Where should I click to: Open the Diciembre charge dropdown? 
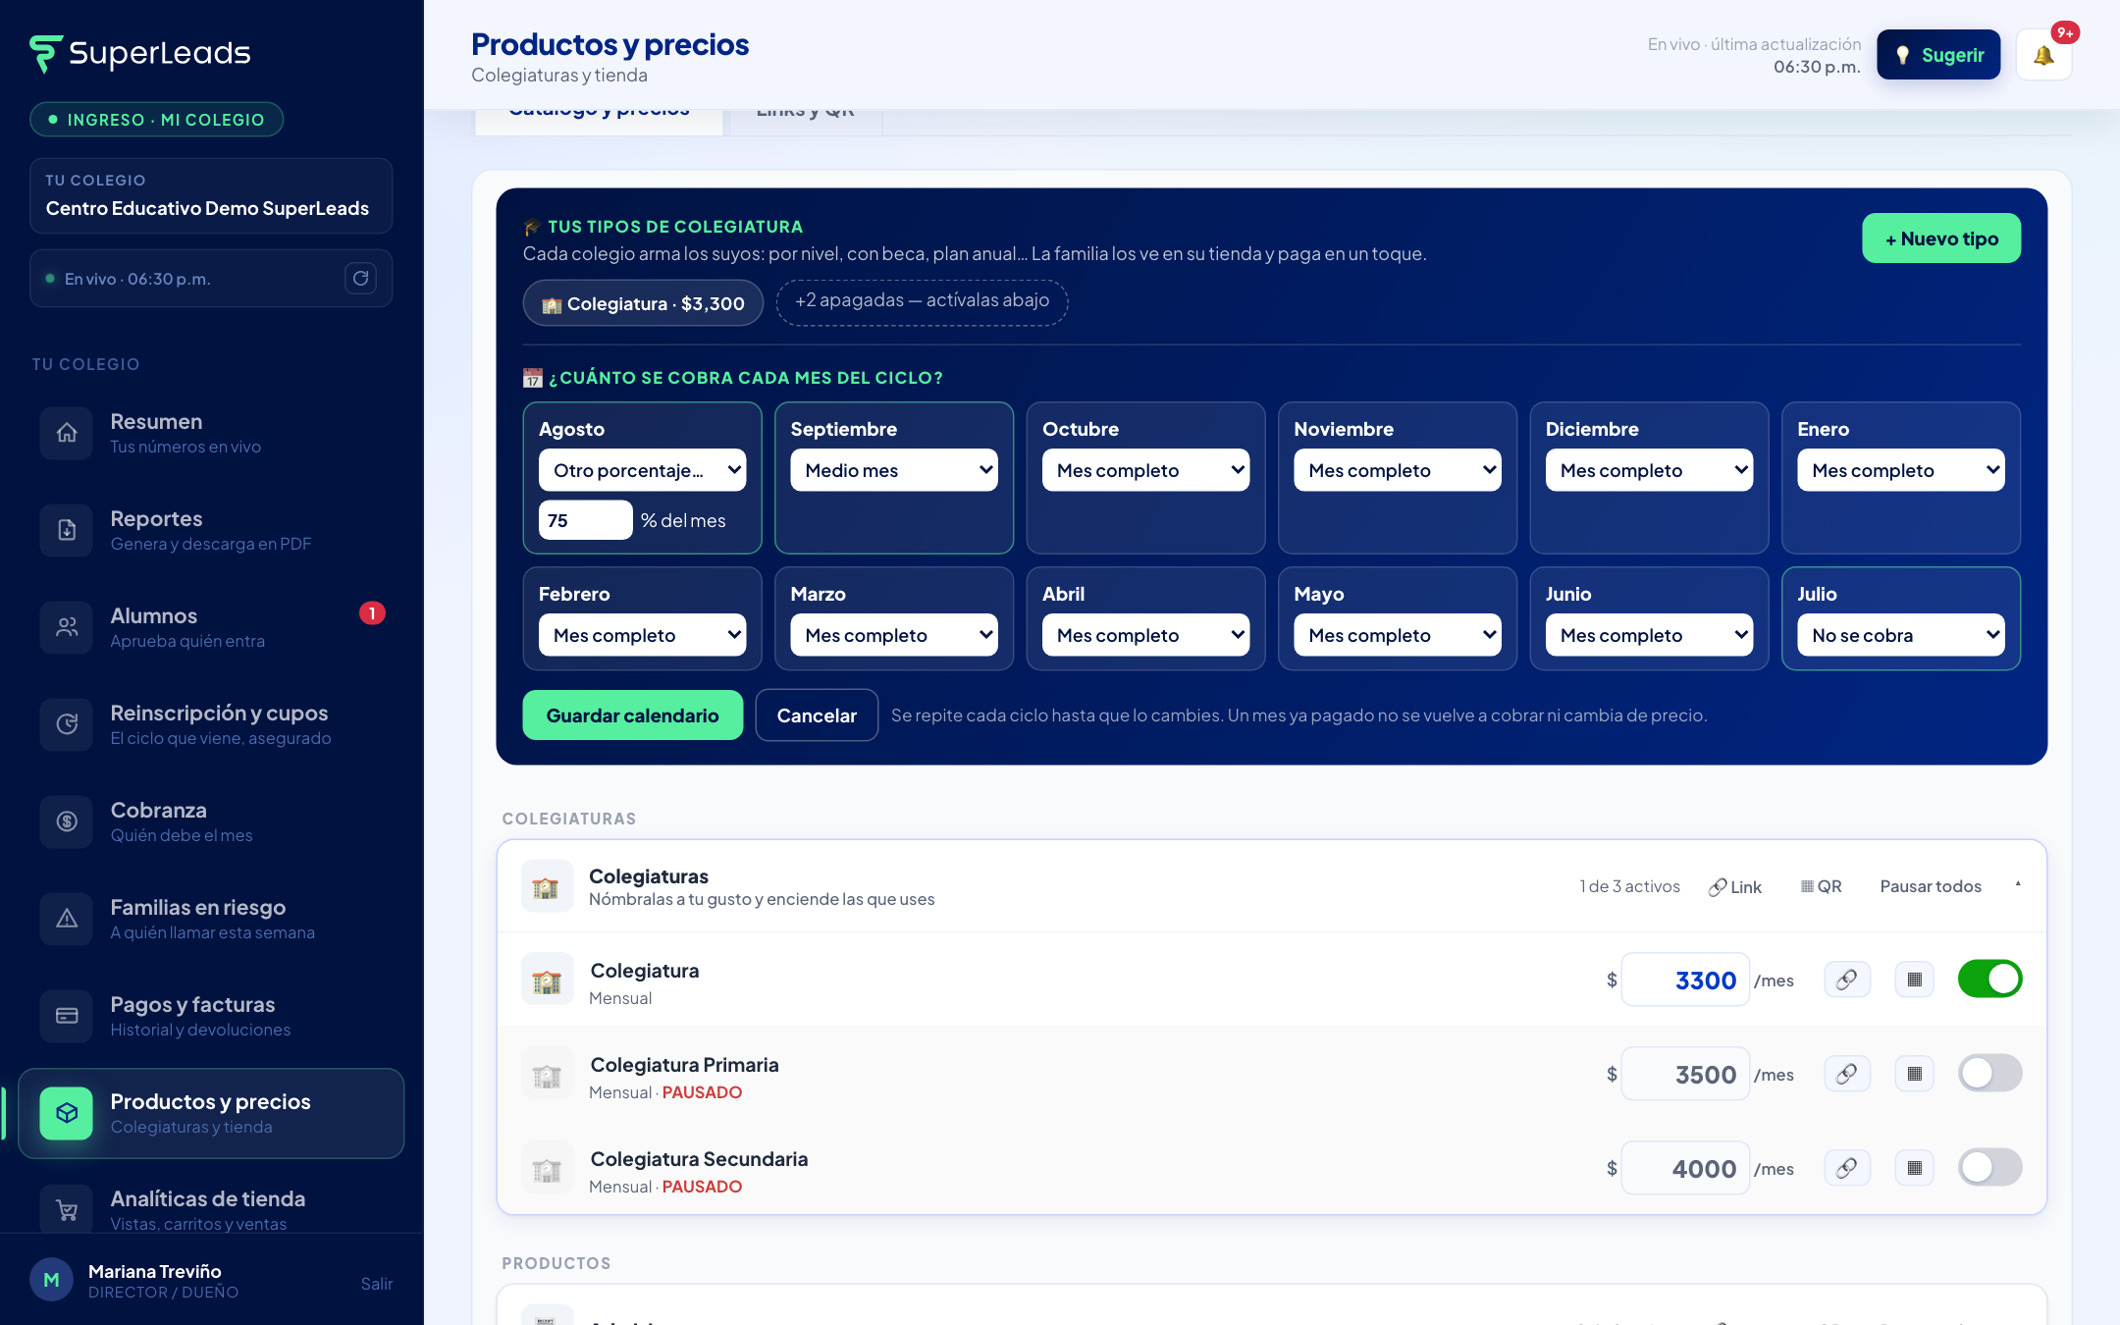point(1649,470)
